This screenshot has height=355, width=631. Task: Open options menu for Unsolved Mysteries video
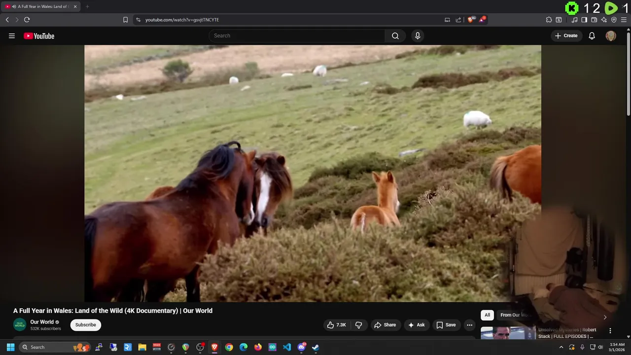[610, 331]
